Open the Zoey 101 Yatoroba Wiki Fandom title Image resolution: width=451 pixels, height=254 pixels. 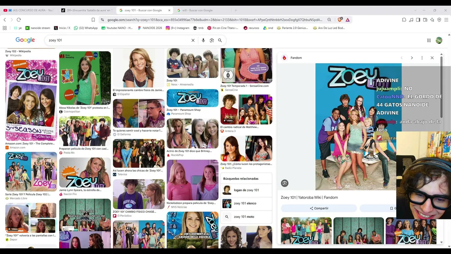pyautogui.click(x=309, y=198)
